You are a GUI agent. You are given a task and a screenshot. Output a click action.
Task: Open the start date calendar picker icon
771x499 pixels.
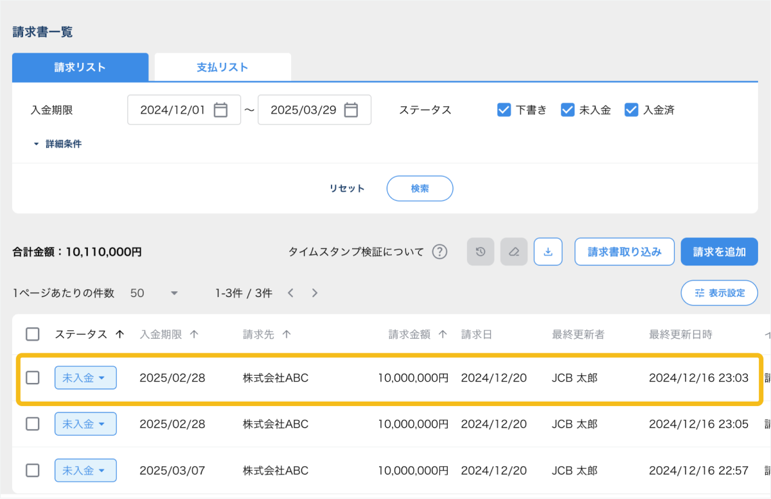coord(220,110)
